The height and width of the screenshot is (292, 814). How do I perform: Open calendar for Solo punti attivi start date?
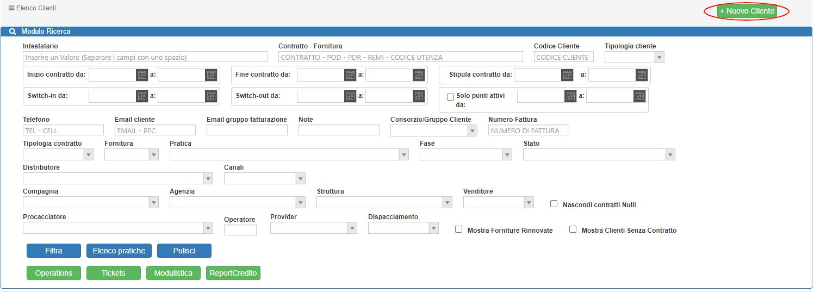point(570,96)
